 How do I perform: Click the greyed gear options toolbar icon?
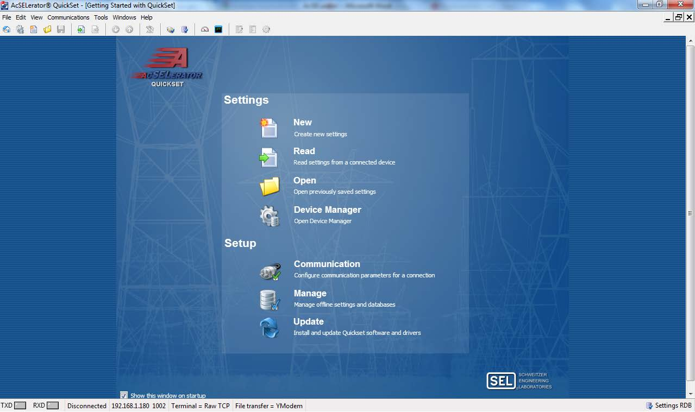266,29
